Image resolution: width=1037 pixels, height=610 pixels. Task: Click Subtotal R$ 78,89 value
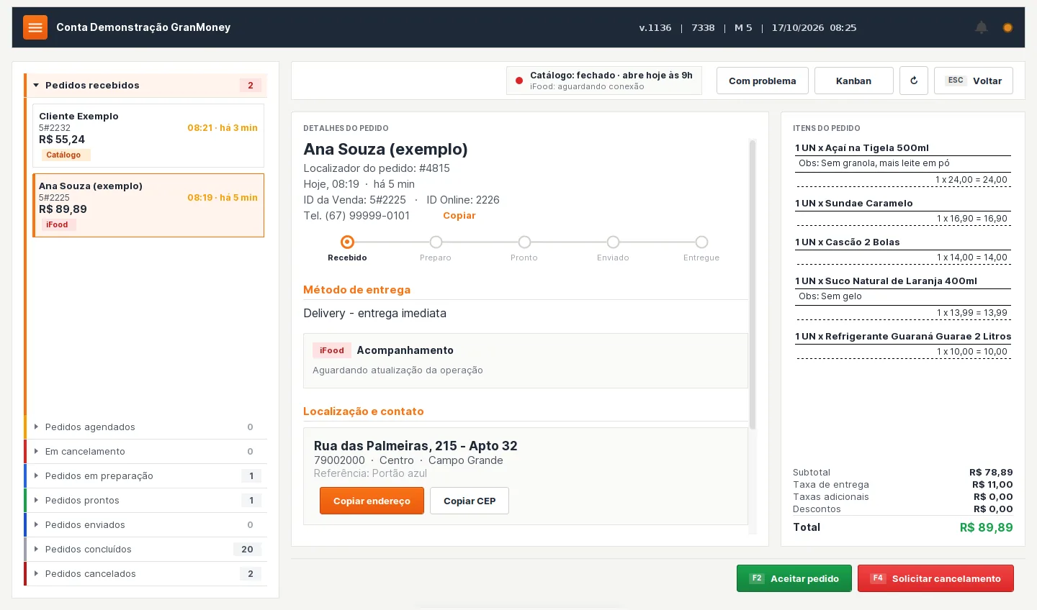(991, 473)
